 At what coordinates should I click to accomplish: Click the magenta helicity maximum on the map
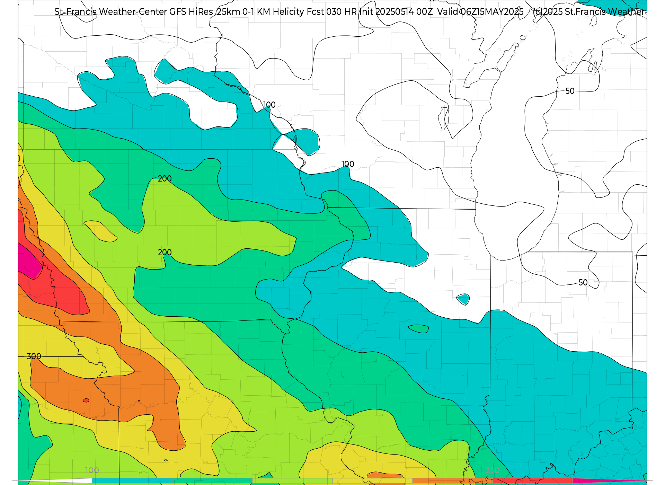[29, 262]
